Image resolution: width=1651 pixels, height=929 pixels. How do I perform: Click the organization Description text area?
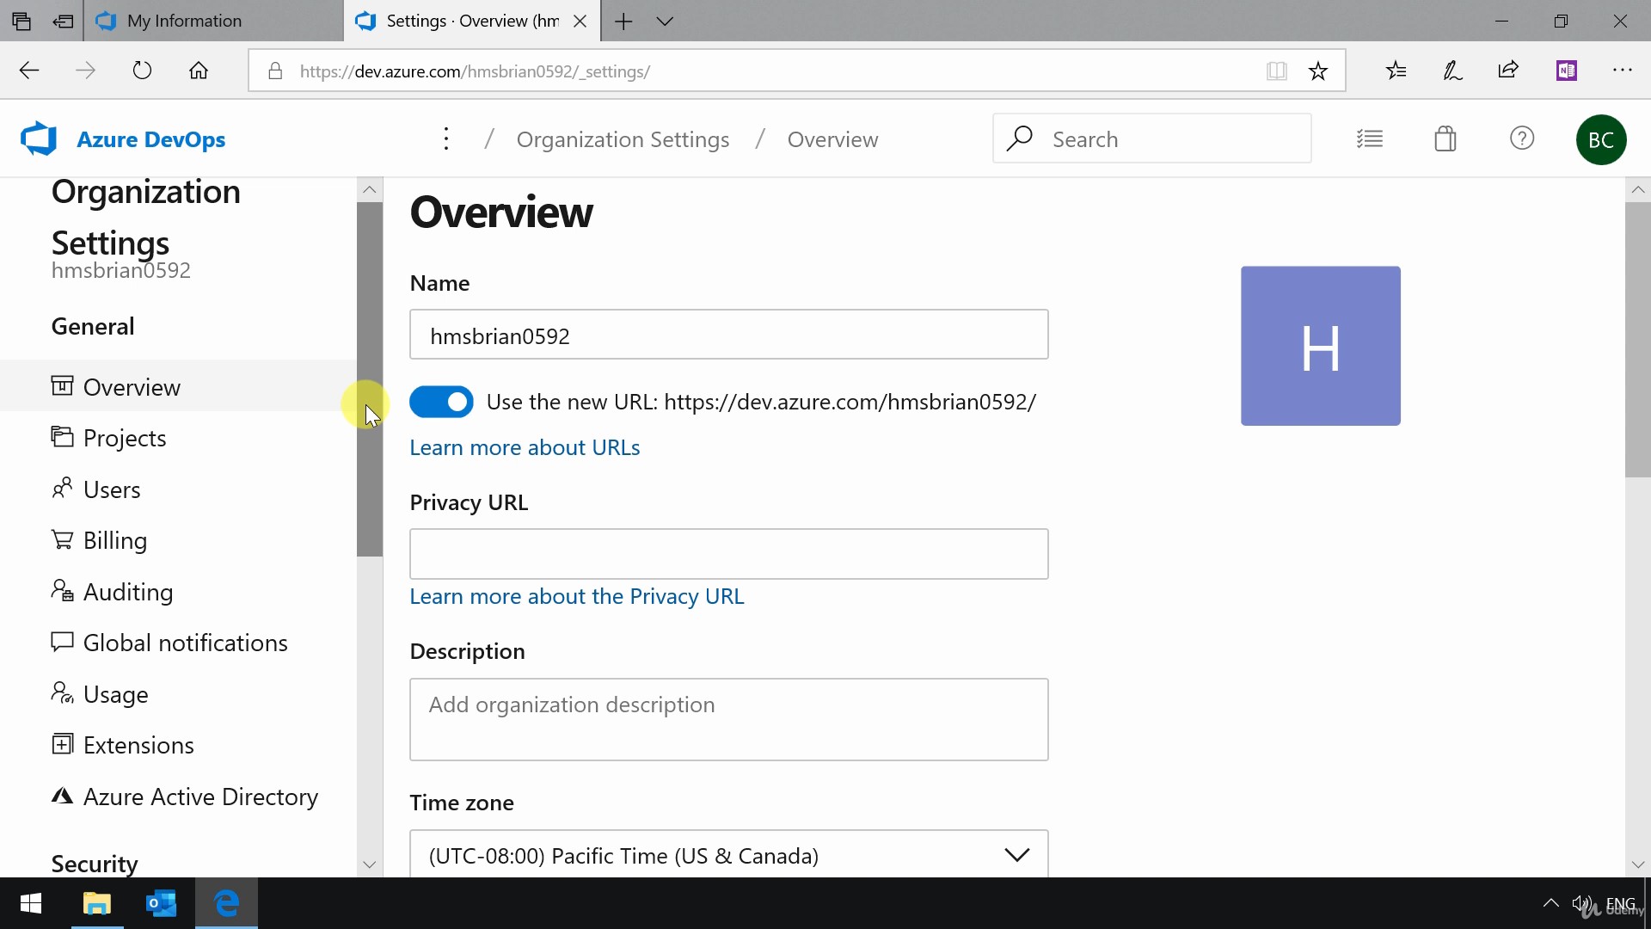pyautogui.click(x=729, y=719)
